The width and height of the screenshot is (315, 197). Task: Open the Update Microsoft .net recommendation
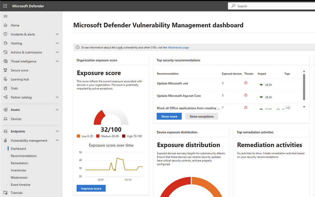[172, 83]
